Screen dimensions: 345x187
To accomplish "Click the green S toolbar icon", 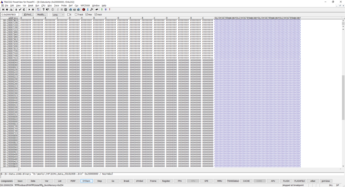I will (102, 9).
